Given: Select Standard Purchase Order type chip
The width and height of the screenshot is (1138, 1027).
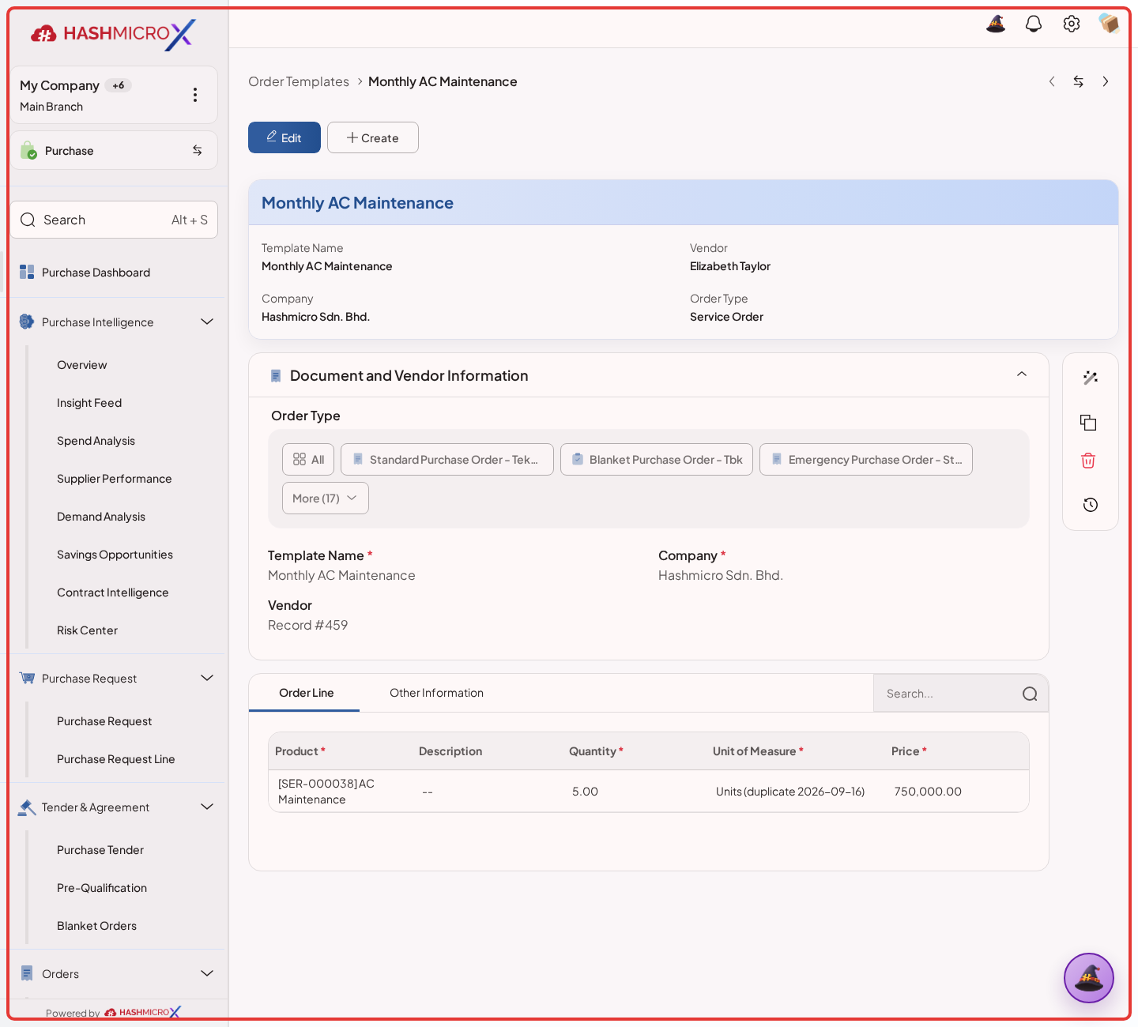Looking at the screenshot, I should pos(447,460).
